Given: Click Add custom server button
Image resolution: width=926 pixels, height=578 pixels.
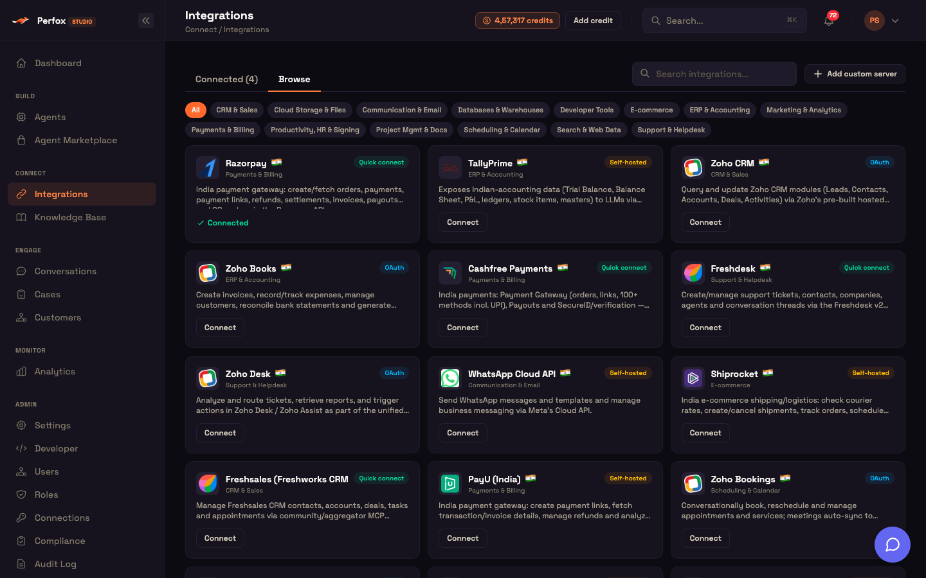Looking at the screenshot, I should (855, 74).
